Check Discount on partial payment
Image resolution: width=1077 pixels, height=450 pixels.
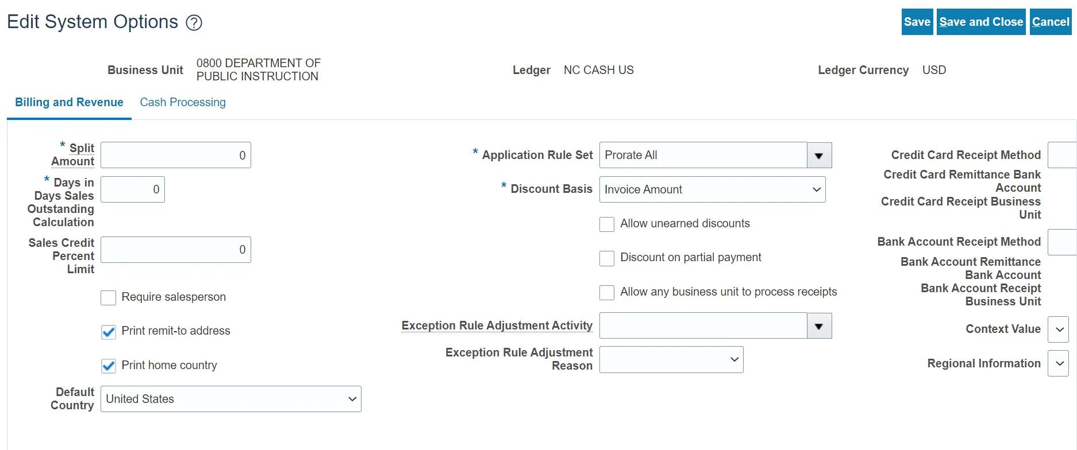pos(607,258)
